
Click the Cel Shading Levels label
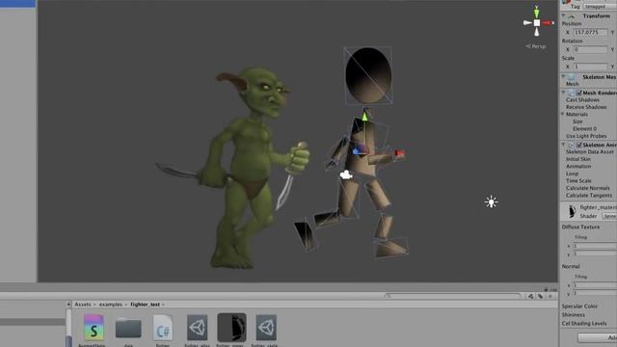coord(584,324)
